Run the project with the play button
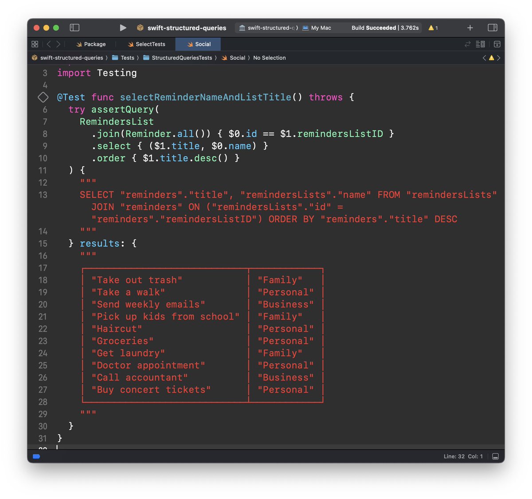532x499 pixels. [x=123, y=28]
